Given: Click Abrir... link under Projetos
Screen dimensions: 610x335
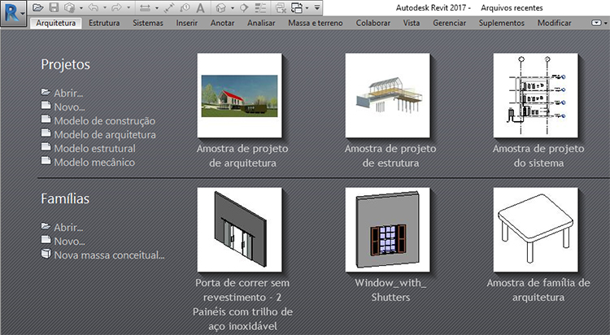Looking at the screenshot, I should point(68,94).
